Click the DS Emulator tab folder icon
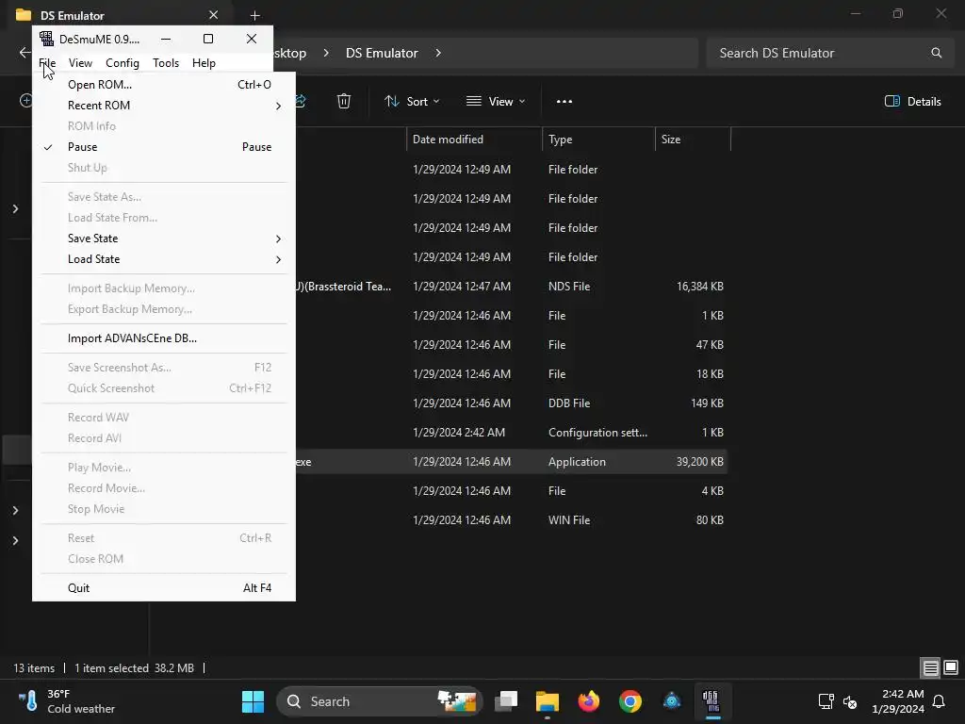Viewport: 965px width, 724px height. coord(24,15)
